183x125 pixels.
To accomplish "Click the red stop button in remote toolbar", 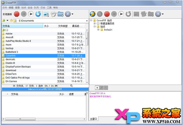I will (x=107, y=14).
